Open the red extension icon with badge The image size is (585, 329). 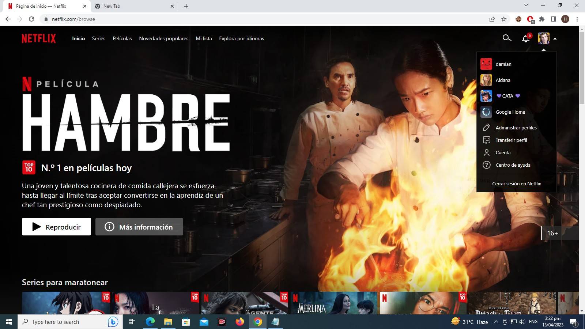coord(530,19)
